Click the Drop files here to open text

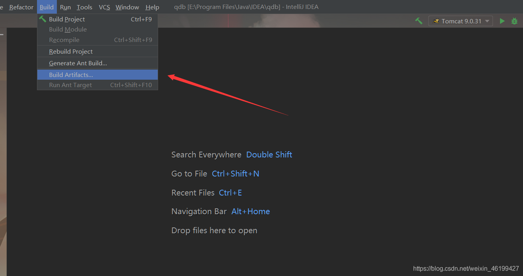pyautogui.click(x=214, y=231)
